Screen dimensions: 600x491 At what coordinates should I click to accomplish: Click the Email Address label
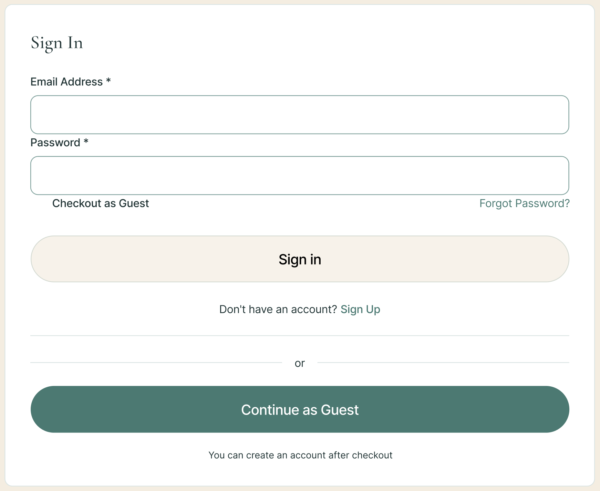pos(66,82)
